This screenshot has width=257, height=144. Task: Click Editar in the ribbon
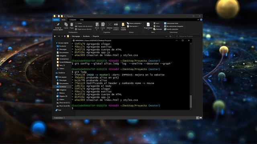click(x=157, y=26)
